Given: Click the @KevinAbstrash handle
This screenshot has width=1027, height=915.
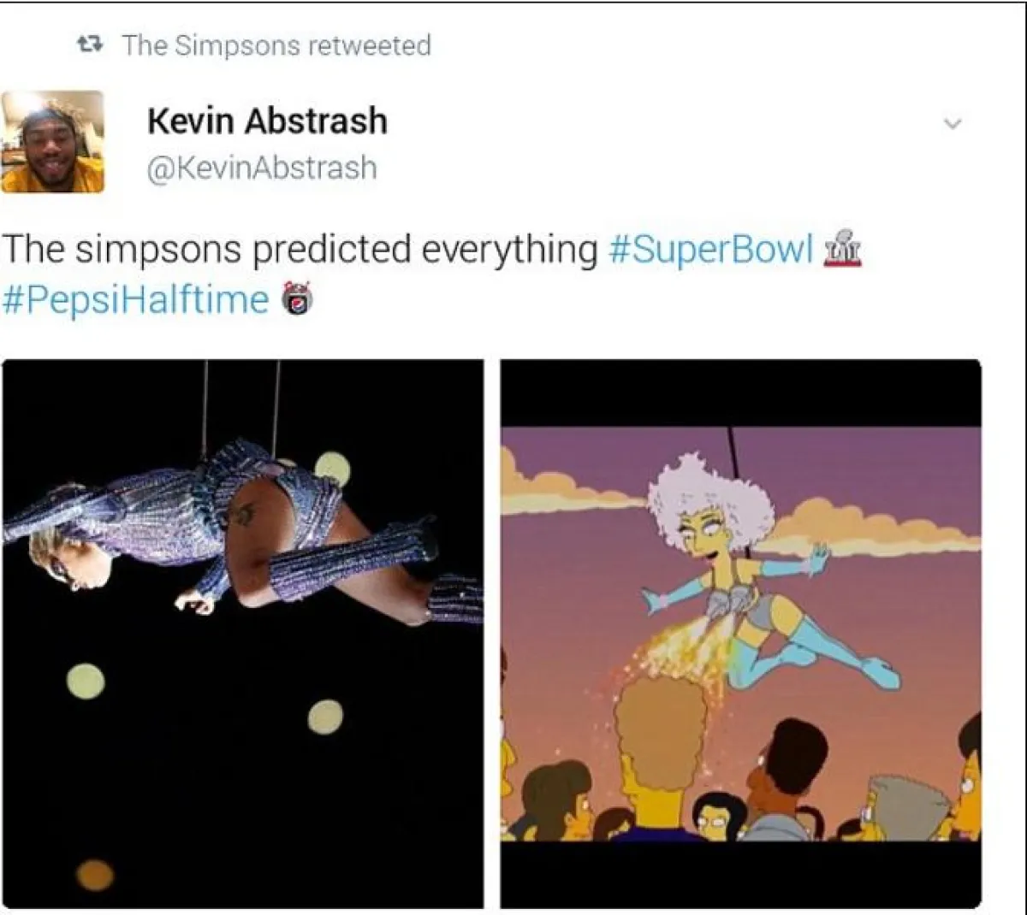Looking at the screenshot, I should click(262, 168).
